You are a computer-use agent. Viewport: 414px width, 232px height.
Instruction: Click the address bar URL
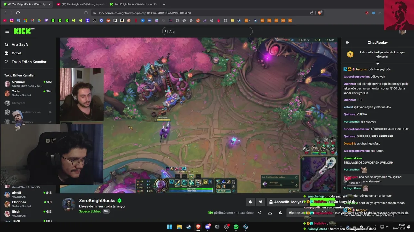click(146, 13)
